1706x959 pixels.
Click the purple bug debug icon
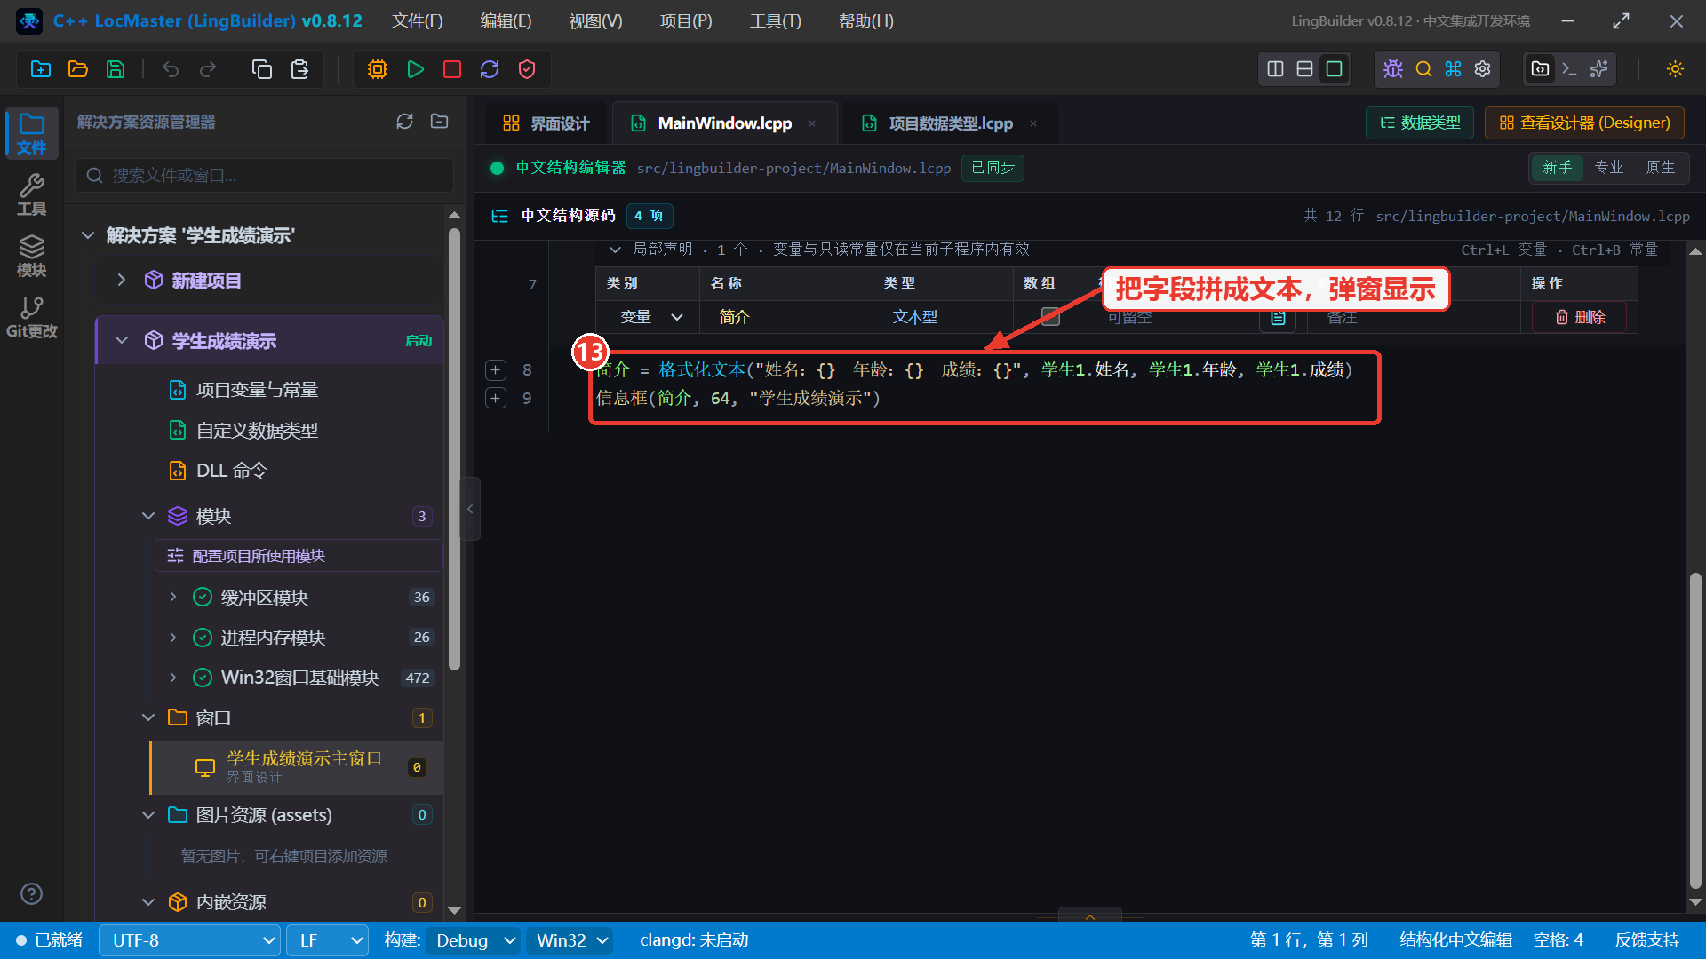coord(1393,69)
